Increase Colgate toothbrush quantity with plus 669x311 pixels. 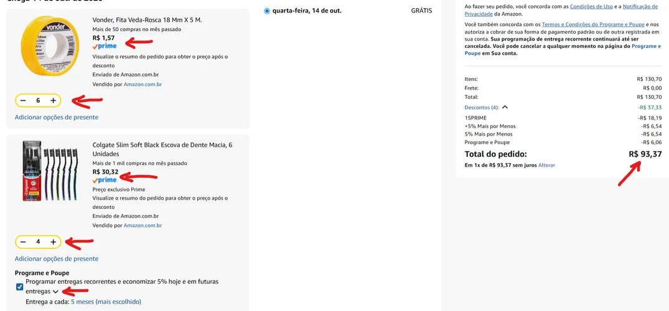tap(53, 242)
